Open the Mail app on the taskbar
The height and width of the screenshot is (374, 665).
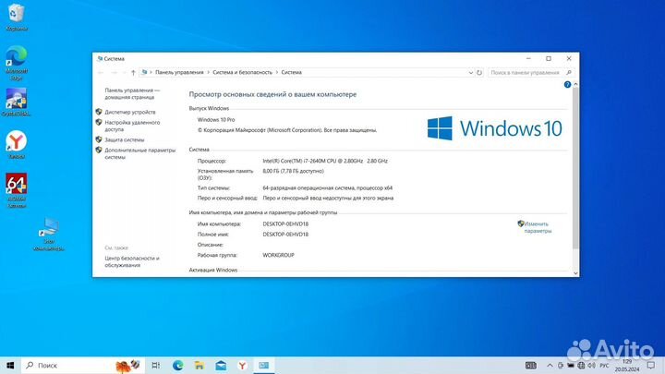click(221, 365)
